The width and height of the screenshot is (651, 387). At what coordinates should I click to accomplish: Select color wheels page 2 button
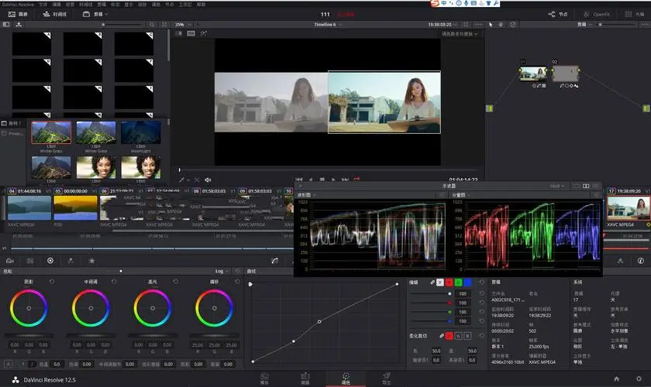coord(31,365)
